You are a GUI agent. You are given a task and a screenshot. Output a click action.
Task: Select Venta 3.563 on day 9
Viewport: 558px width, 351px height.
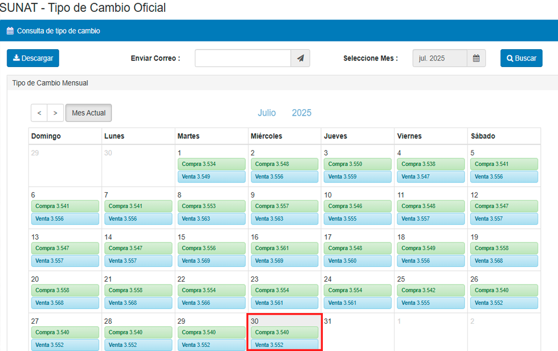click(x=284, y=218)
